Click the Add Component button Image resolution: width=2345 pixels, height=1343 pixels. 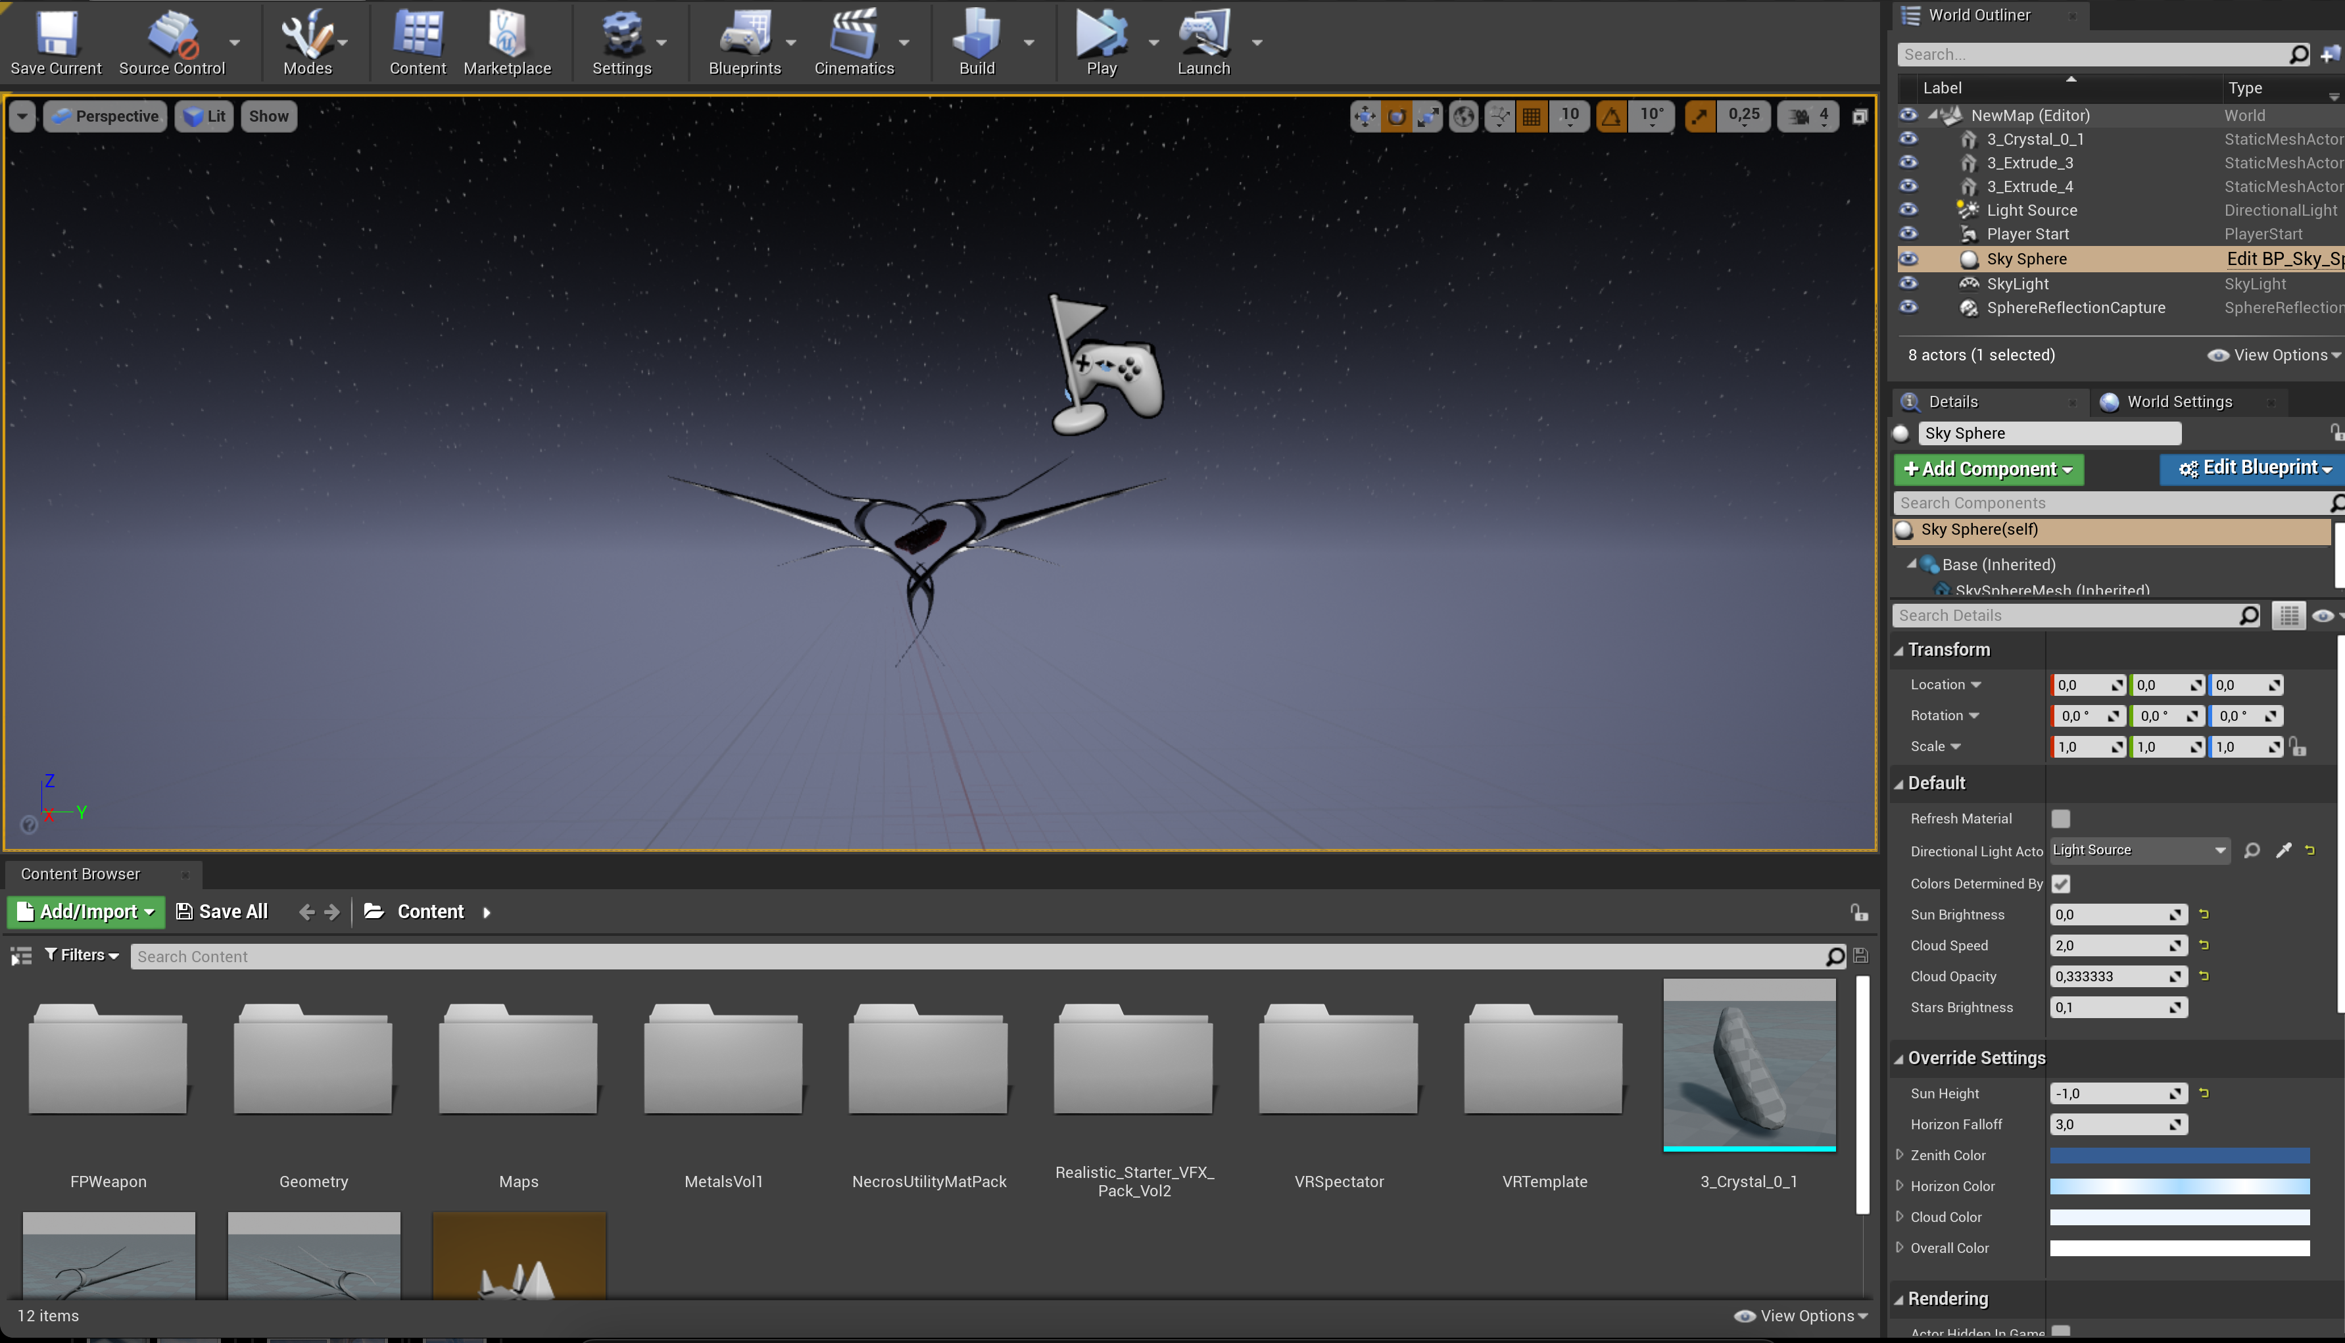[1988, 470]
